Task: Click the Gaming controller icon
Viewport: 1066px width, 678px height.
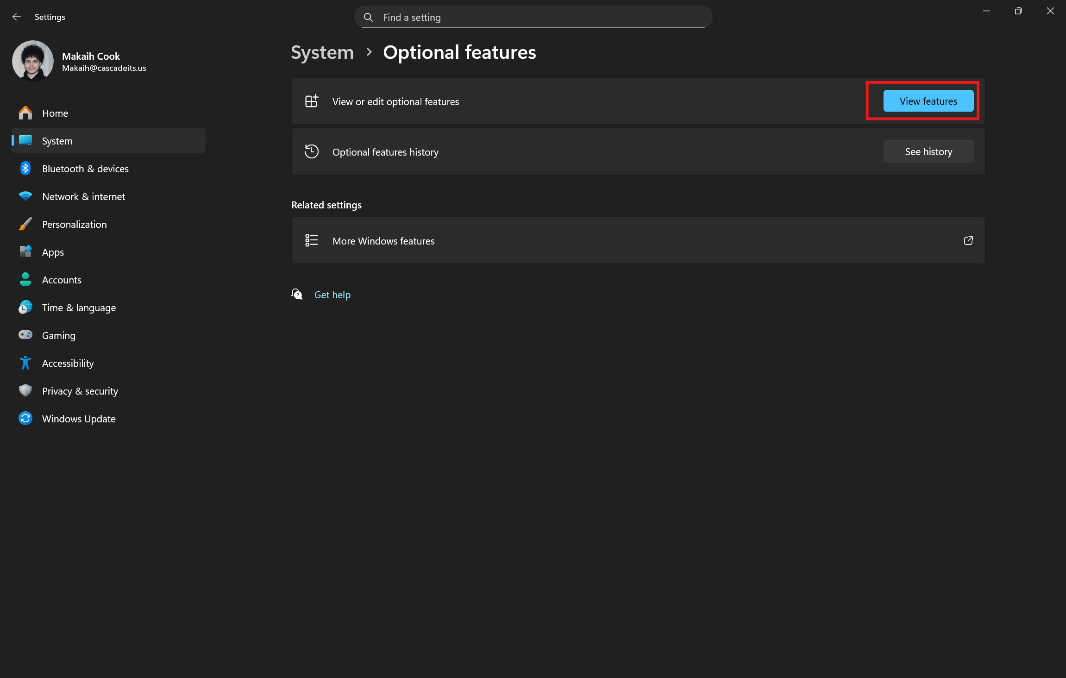Action: click(x=25, y=335)
